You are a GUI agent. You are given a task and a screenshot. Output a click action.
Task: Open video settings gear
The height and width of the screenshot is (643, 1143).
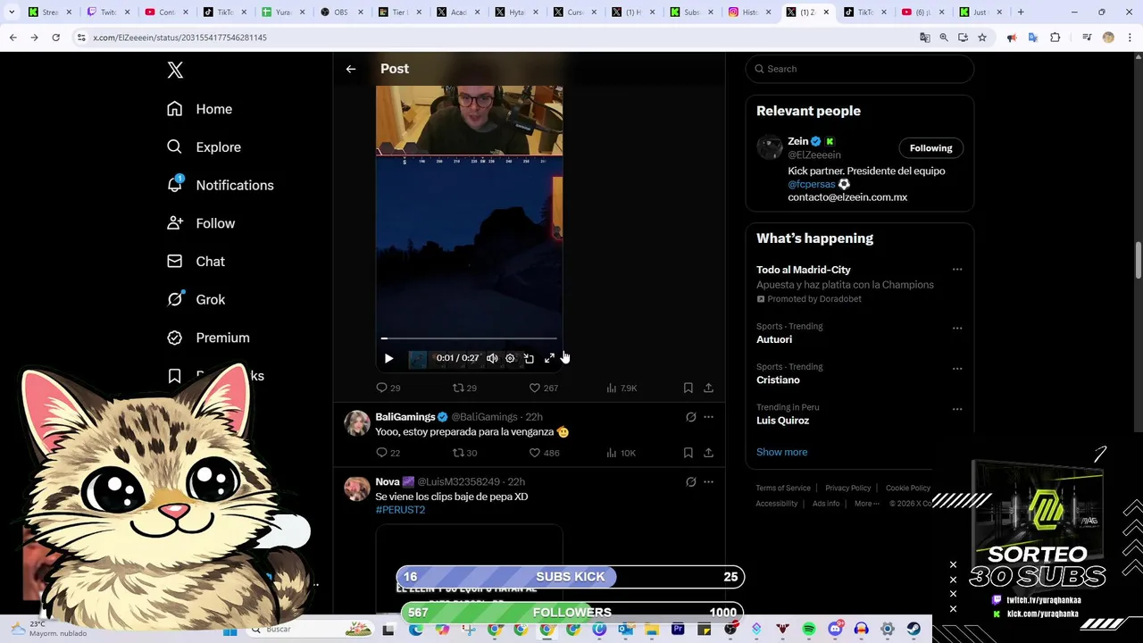[x=510, y=358]
